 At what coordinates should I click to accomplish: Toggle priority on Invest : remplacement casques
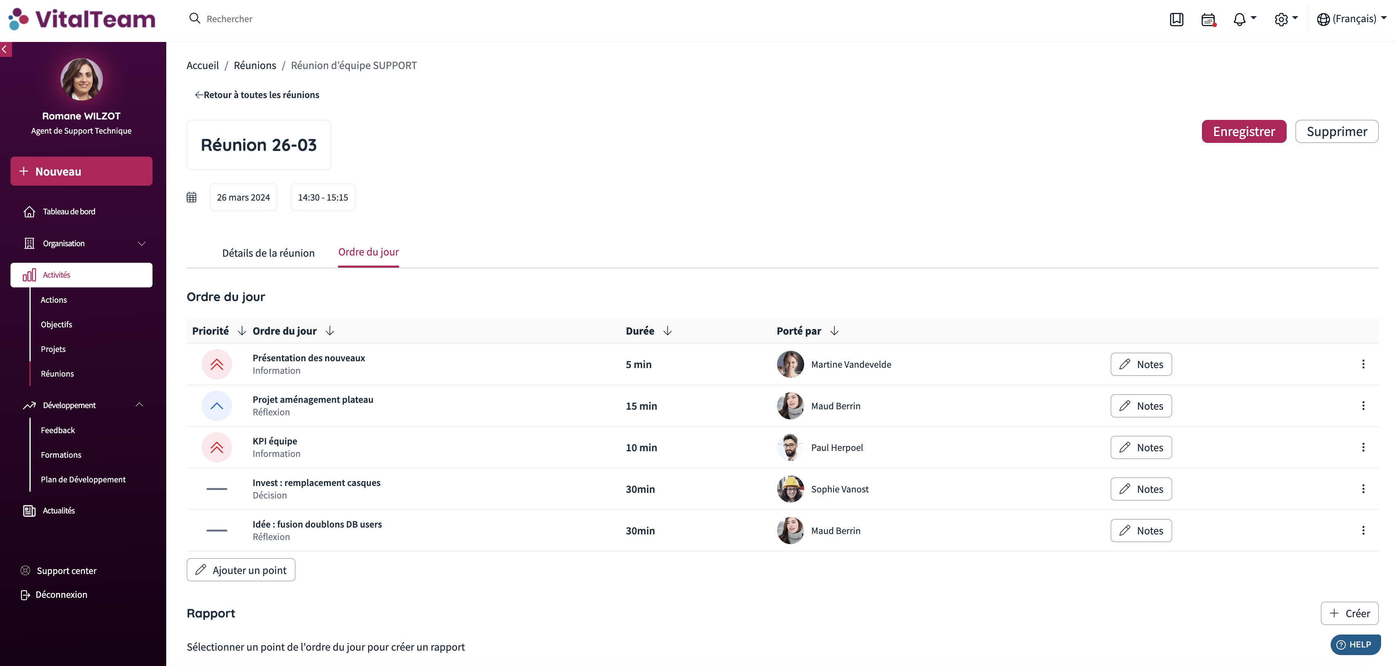point(216,489)
